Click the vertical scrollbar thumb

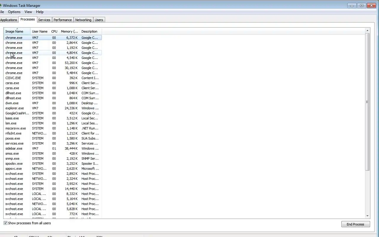367,102
